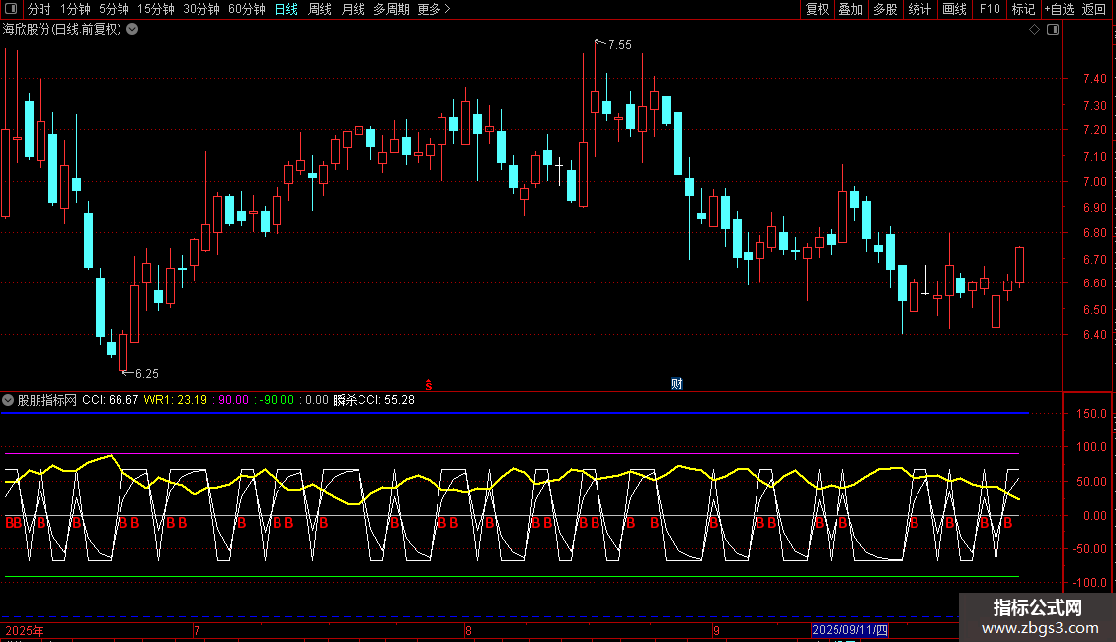Toggle the right side panel icon
1116x642 pixels.
[x=1054, y=30]
